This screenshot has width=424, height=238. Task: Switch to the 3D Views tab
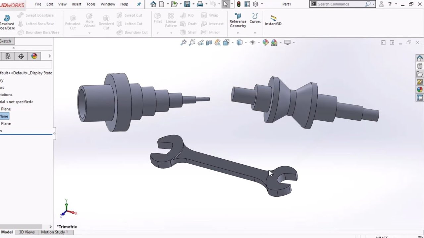pyautogui.click(x=27, y=232)
